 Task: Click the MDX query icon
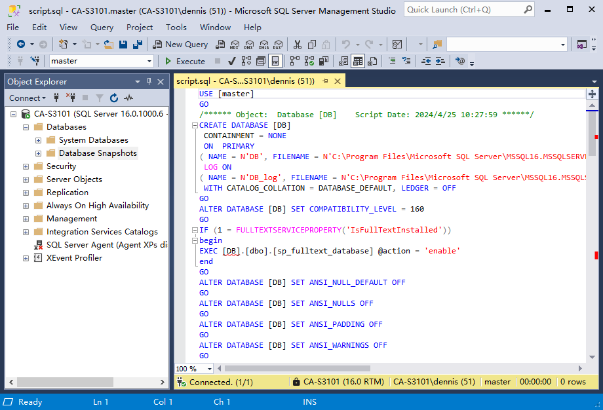pos(235,45)
